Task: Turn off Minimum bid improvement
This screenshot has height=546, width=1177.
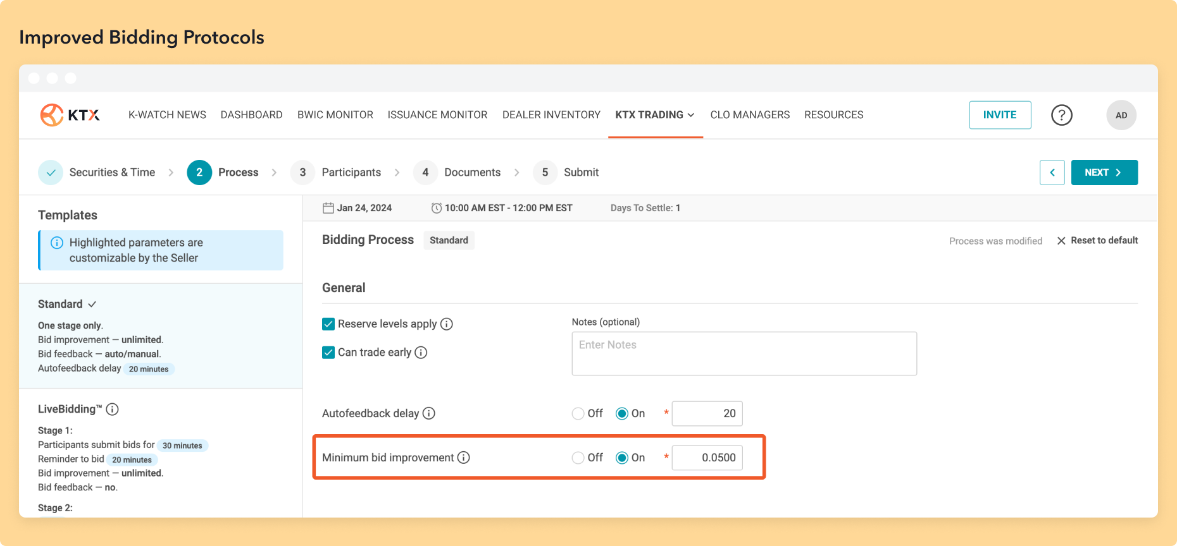Action: [x=578, y=458]
